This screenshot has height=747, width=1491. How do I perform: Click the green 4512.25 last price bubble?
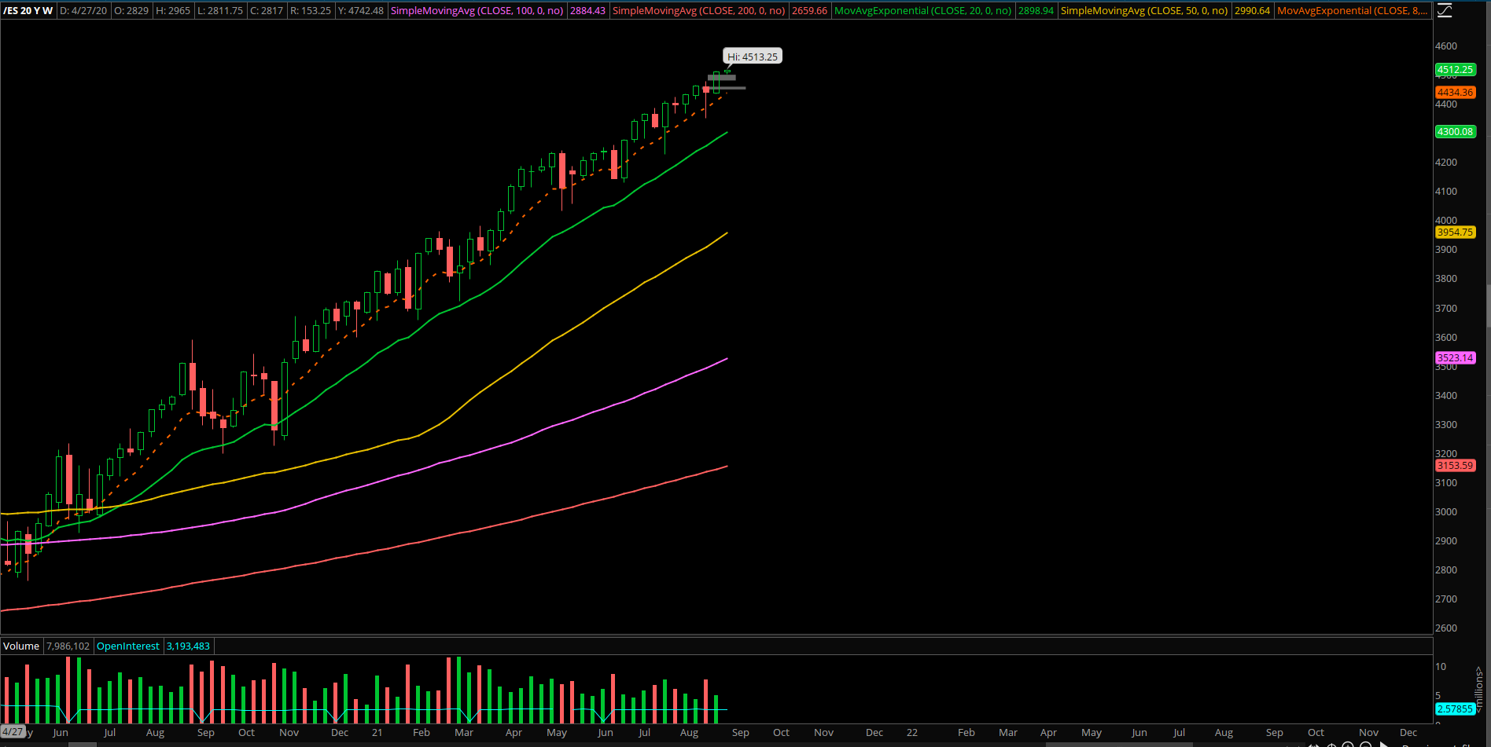[x=1456, y=69]
